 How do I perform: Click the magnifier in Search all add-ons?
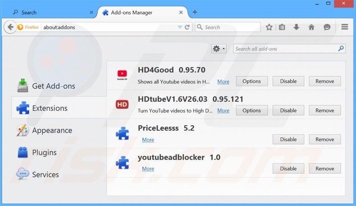[x=341, y=48]
